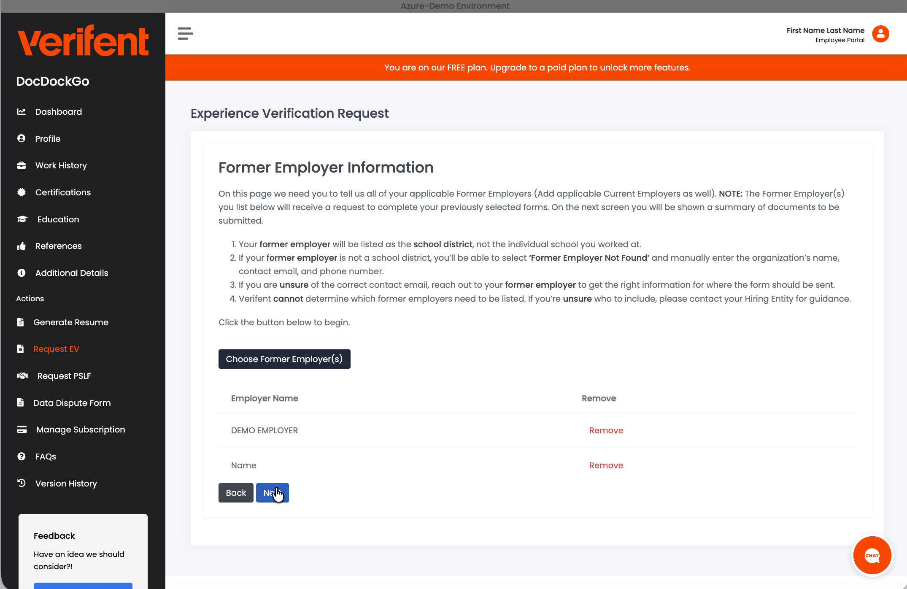
Task: Click the References thumbs-up icon
Action: click(22, 246)
